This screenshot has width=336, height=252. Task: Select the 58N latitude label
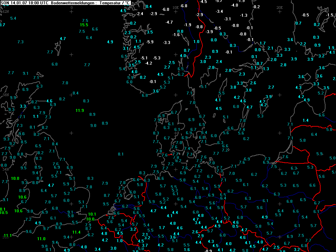6,95
